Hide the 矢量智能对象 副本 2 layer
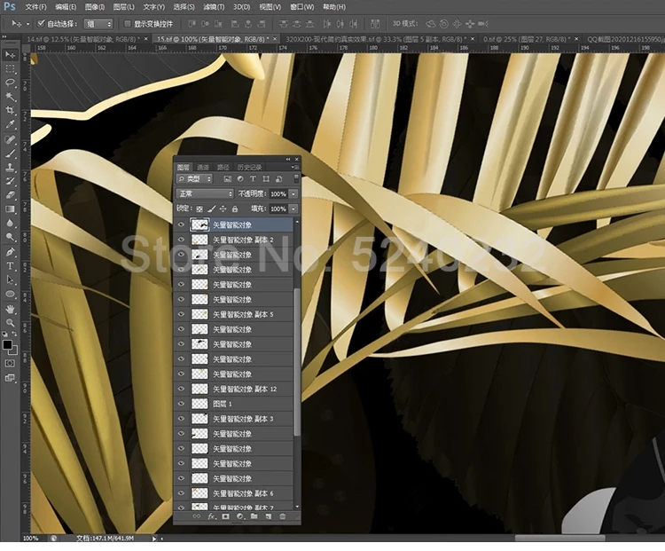 pos(181,240)
